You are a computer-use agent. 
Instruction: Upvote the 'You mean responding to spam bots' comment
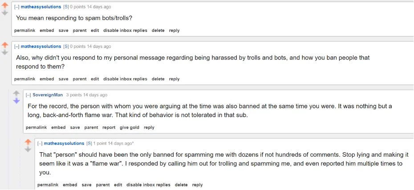5,6
